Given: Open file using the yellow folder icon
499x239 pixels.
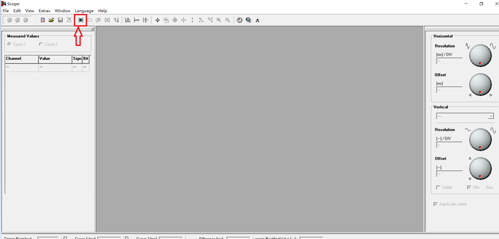Looking at the screenshot, I should point(52,20).
